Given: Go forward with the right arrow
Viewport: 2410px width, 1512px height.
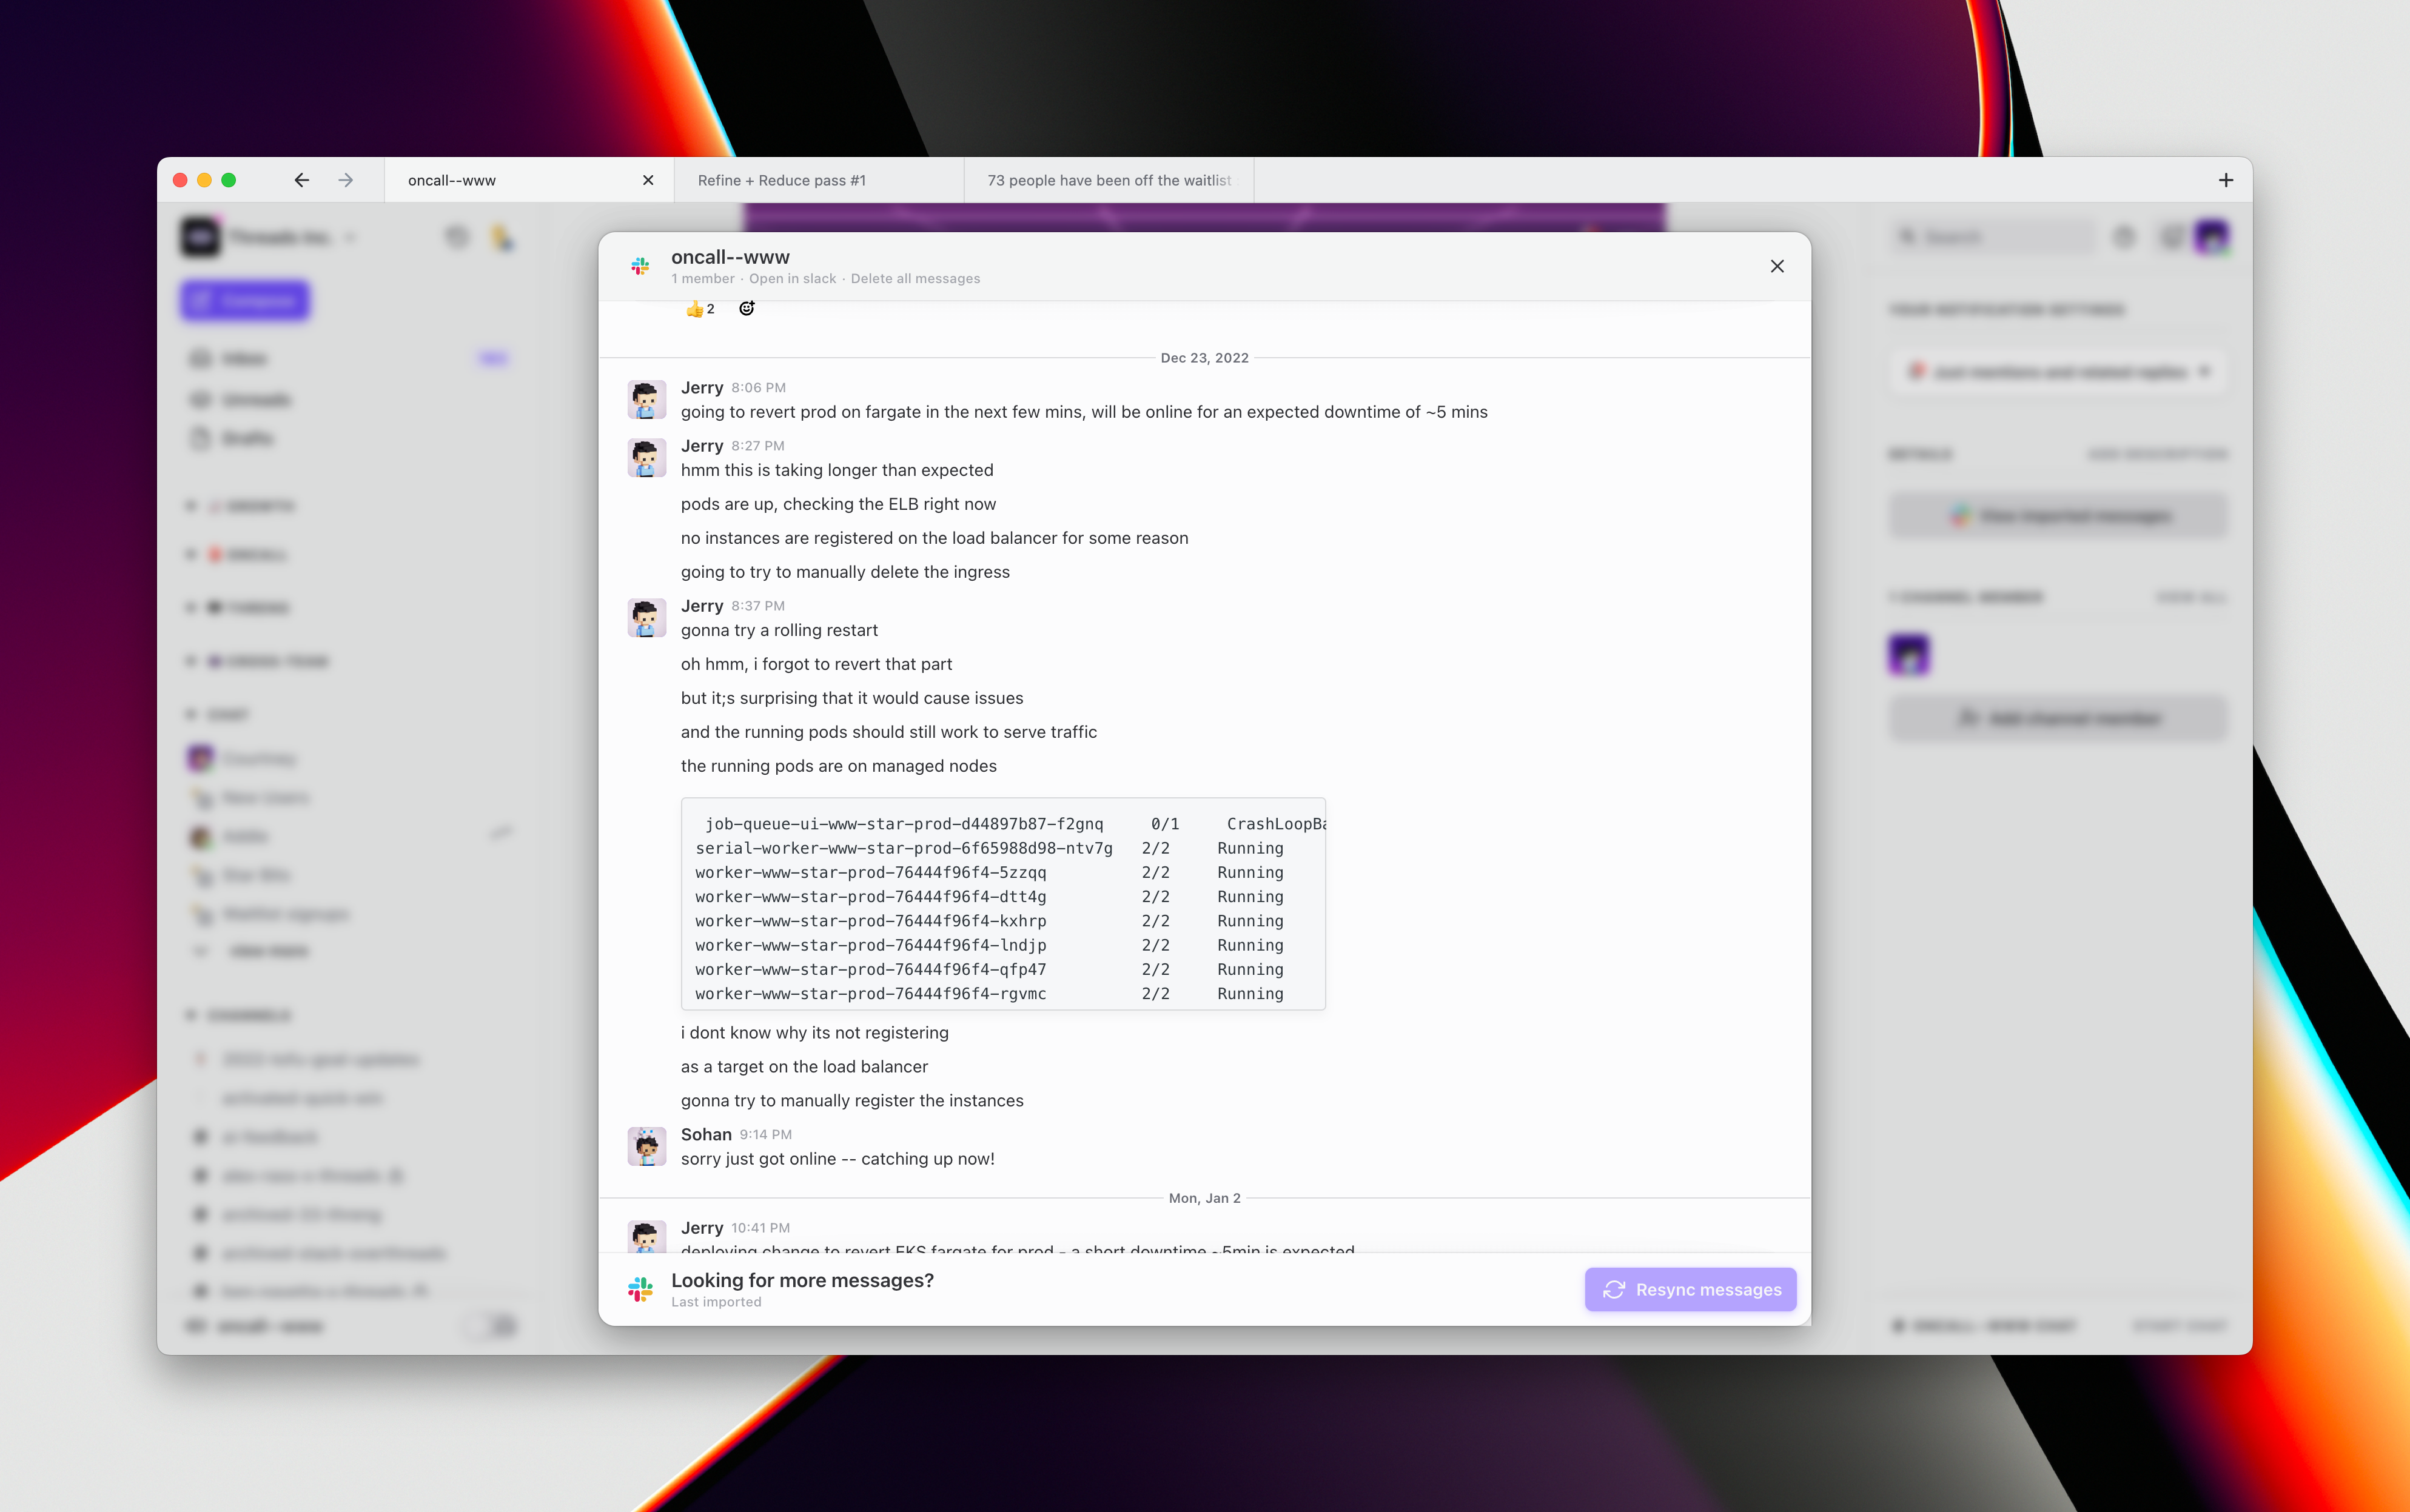Looking at the screenshot, I should [345, 180].
